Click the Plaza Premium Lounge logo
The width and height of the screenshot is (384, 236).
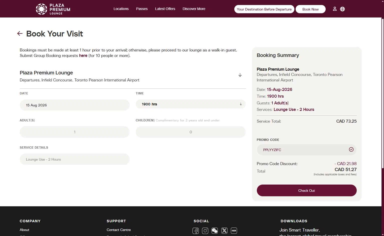(53, 9)
